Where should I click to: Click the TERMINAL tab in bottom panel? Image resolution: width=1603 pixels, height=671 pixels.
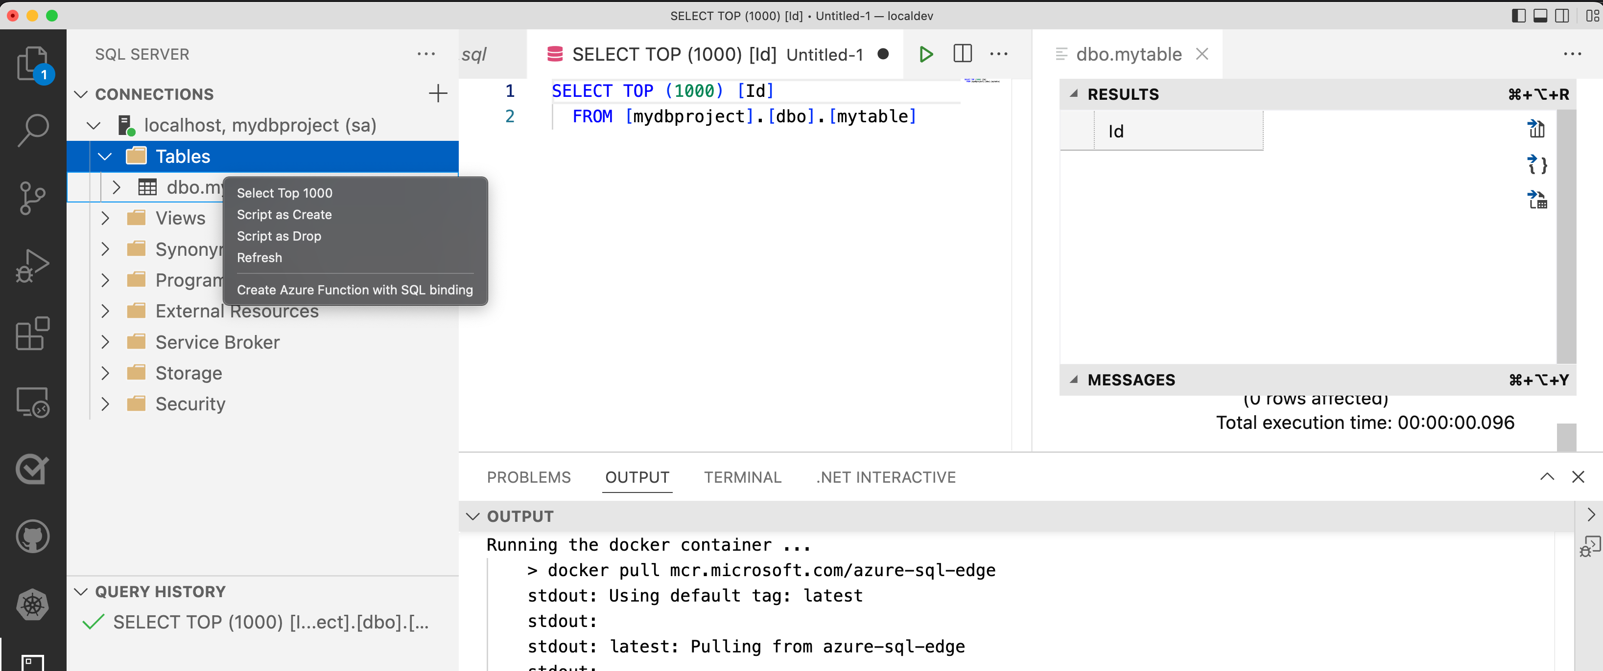(742, 477)
